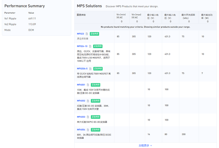The height and width of the screenshot is (148, 219).
Task: Sort by 最大输入电压 (V) column
Action: click(x=170, y=22)
